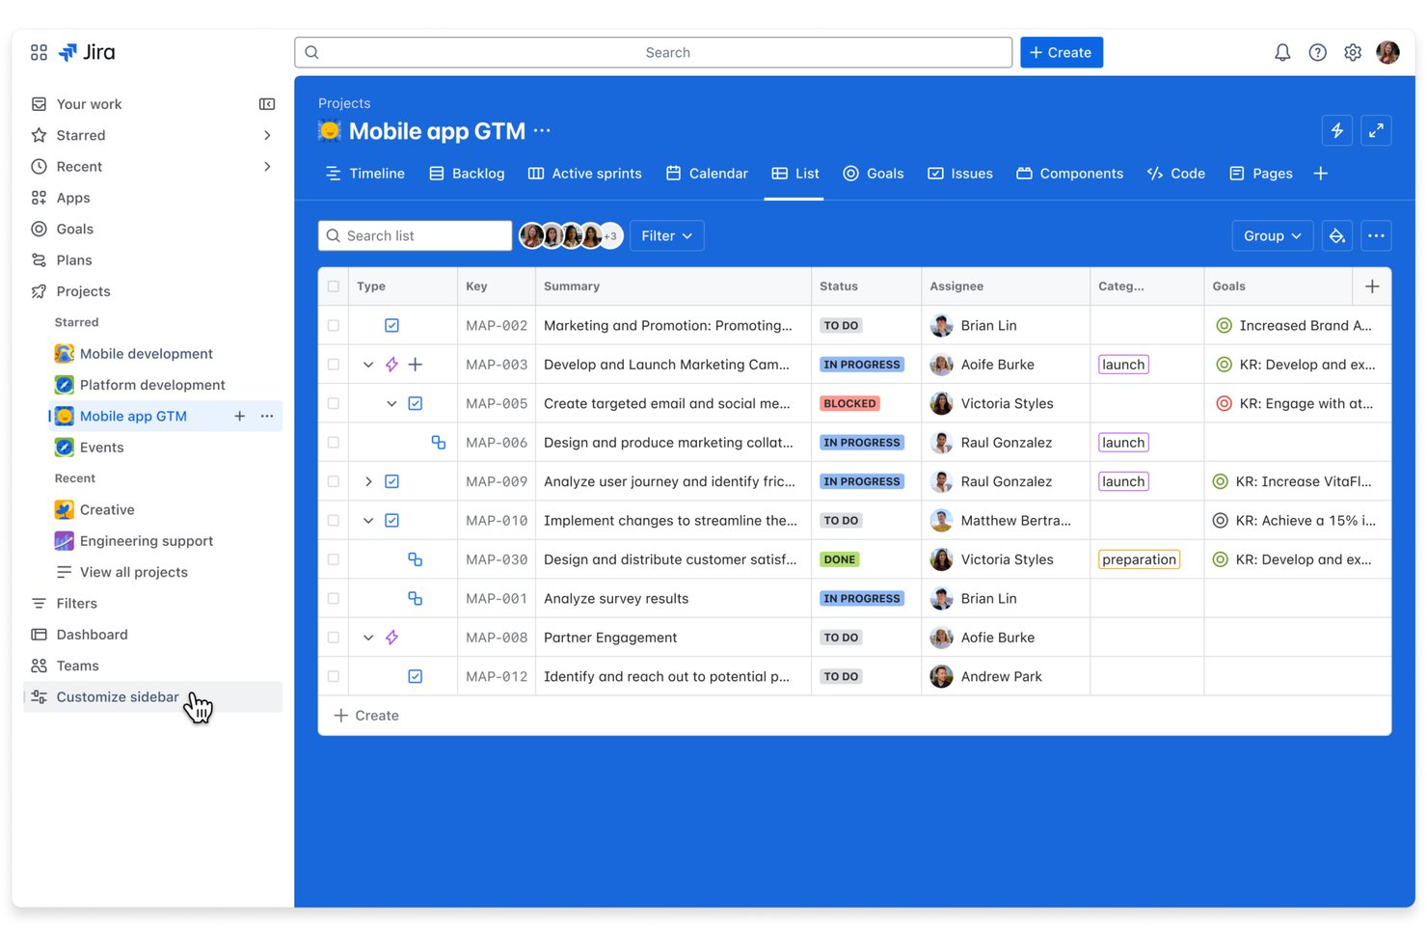Open the paint bucket formatting icon
Screen dimensions: 1427x952
click(x=1337, y=236)
